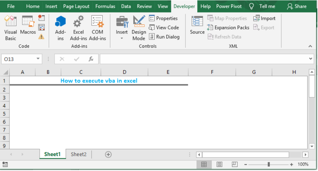Click title cell 'How to execute vba in excel'
318x171 pixels.
coord(99,81)
